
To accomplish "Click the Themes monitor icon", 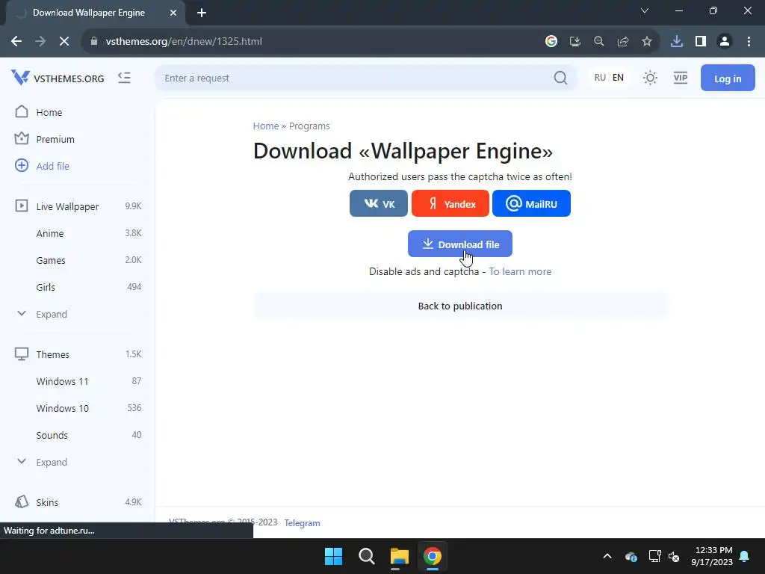I will pyautogui.click(x=22, y=354).
